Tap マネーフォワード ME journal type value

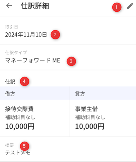coord(33,60)
